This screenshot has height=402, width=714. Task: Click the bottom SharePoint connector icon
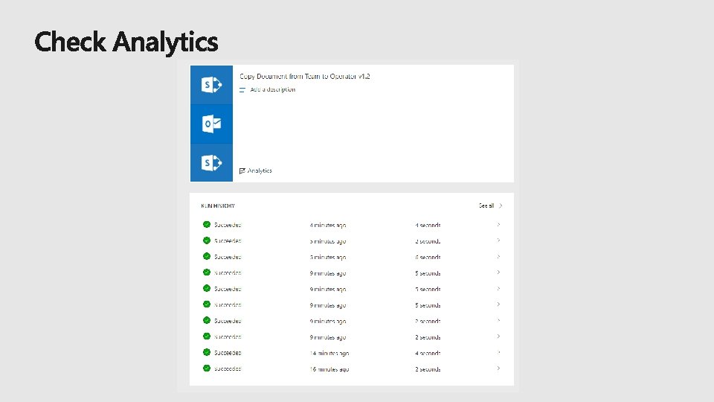pyautogui.click(x=211, y=162)
